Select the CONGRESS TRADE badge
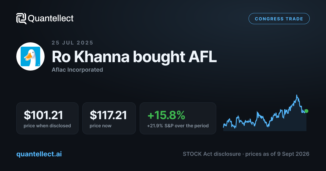 tap(279, 19)
